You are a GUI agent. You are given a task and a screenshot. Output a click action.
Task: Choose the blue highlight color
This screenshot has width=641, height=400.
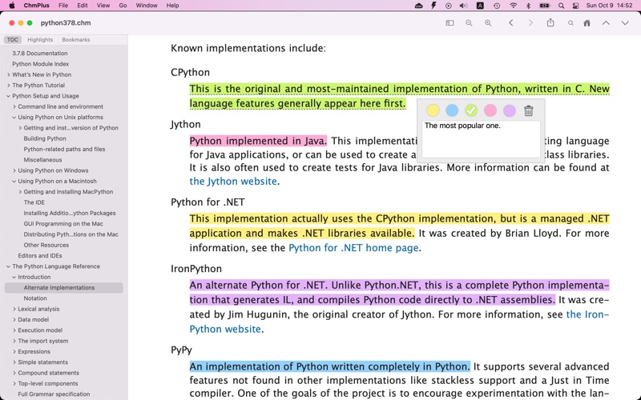click(x=452, y=111)
